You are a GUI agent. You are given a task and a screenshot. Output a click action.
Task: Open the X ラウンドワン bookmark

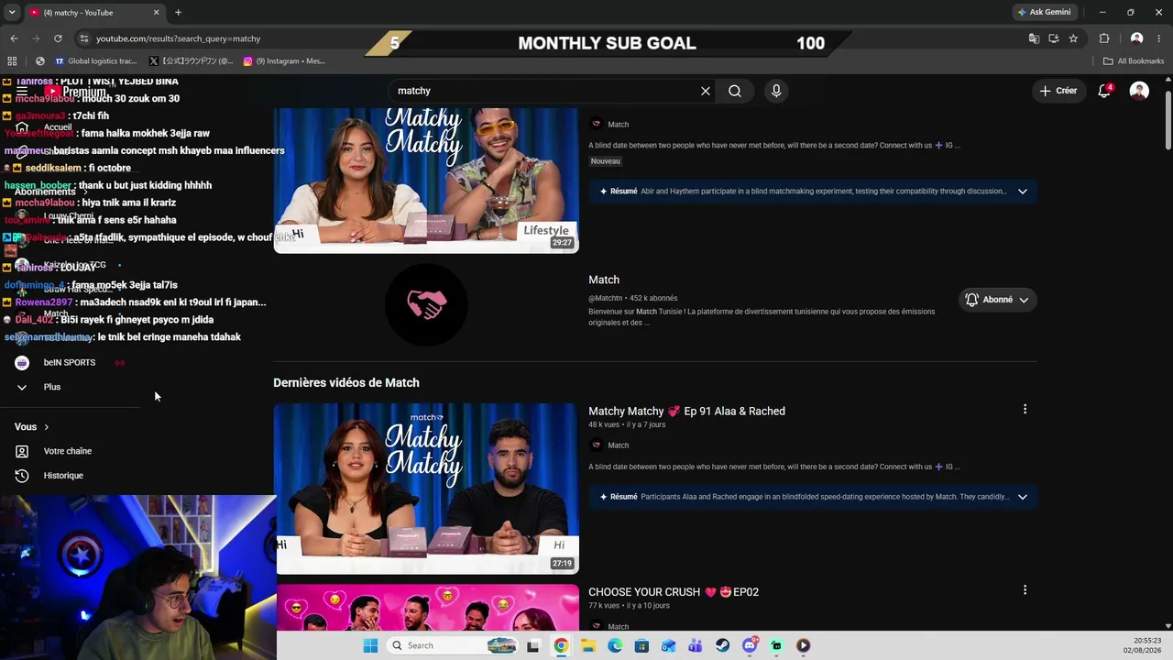191,61
